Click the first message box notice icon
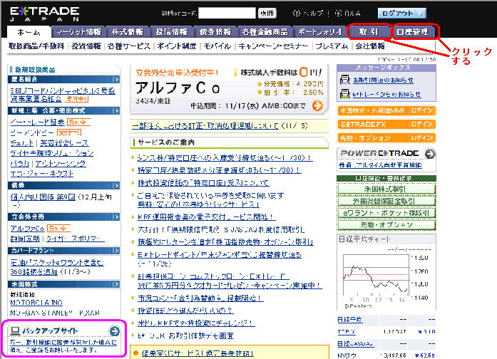The width and height of the screenshot is (497, 359). [x=344, y=79]
